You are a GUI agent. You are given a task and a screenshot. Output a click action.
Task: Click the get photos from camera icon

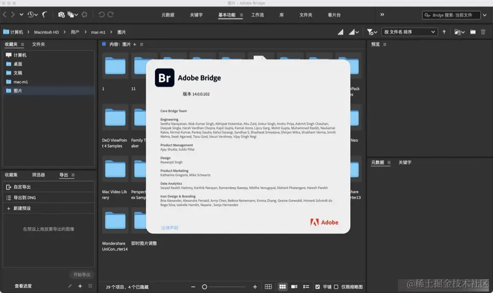coord(61,14)
